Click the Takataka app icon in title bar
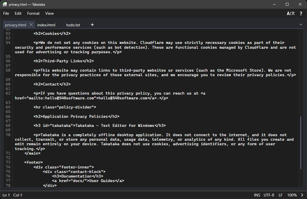307x199 pixels. [5, 4]
